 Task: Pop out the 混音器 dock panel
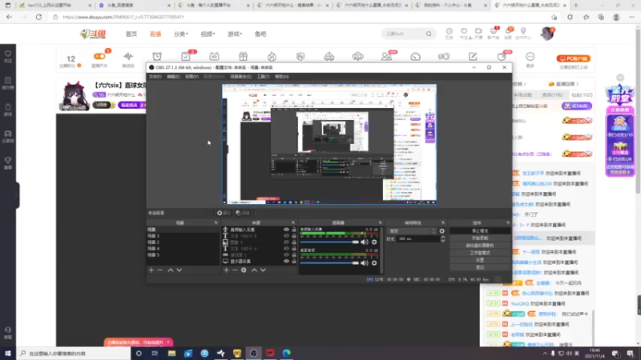pyautogui.click(x=380, y=223)
